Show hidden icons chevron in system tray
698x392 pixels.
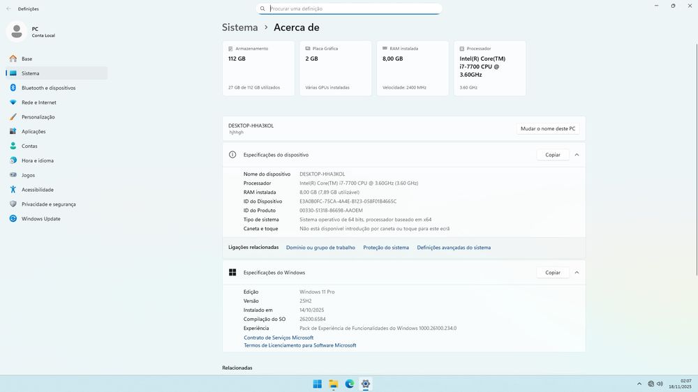(639, 384)
